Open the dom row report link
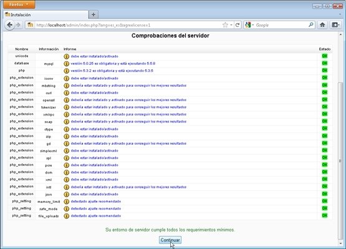346x249 pixels. (94, 172)
